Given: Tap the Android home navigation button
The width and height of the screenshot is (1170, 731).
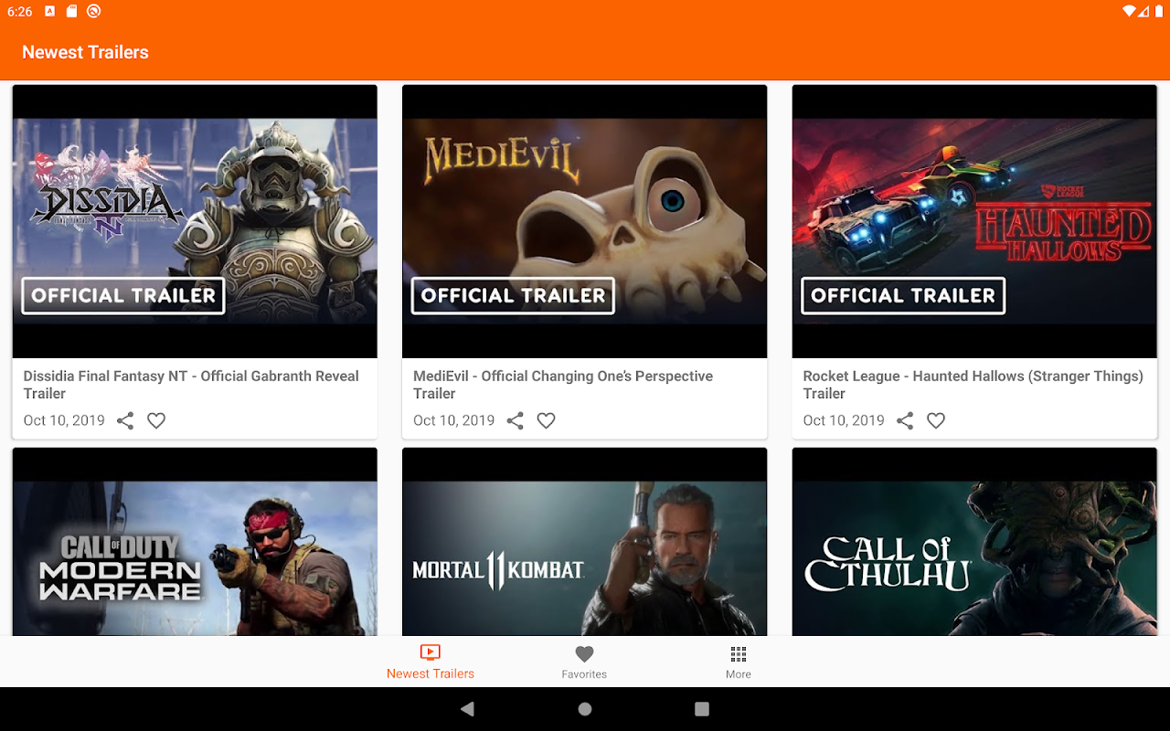Looking at the screenshot, I should pos(585,709).
